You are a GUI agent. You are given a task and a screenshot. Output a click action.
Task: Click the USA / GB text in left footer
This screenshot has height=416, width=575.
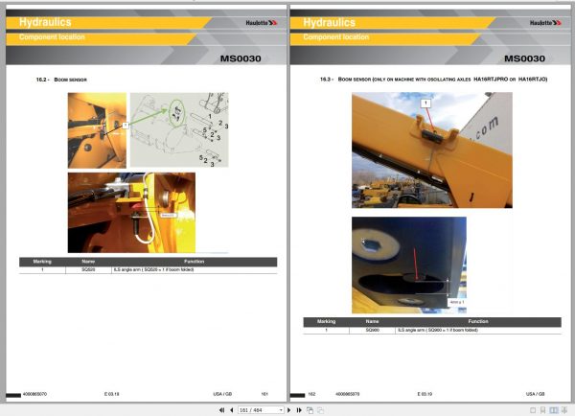pyautogui.click(x=222, y=394)
